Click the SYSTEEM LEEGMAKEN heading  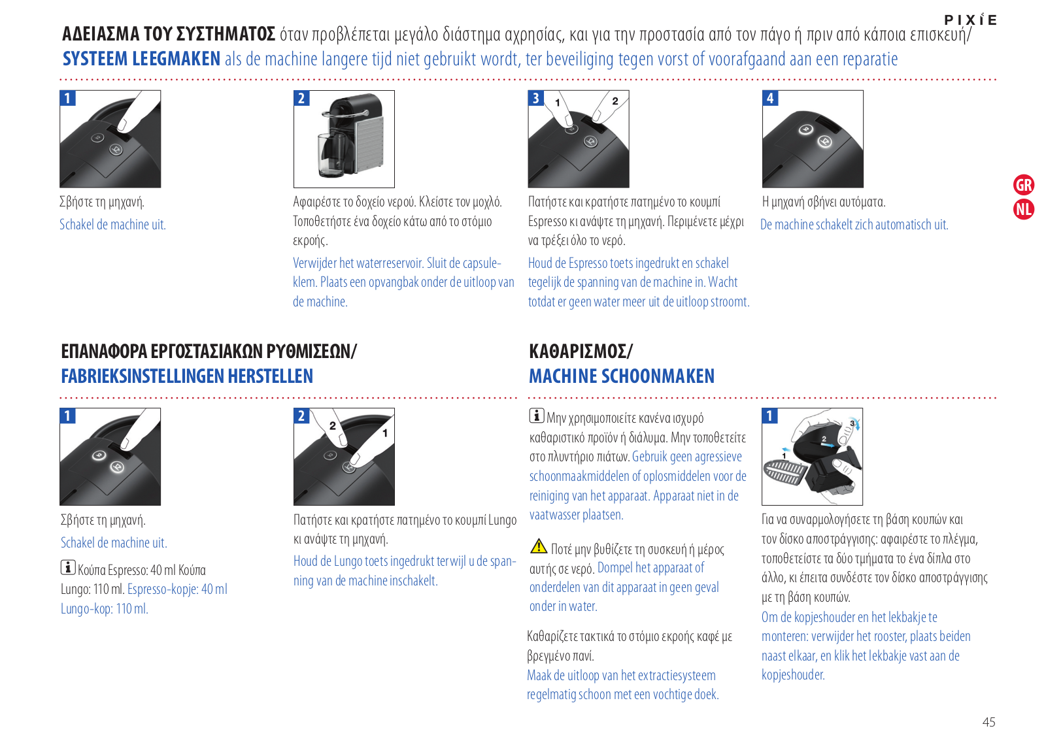(x=141, y=59)
